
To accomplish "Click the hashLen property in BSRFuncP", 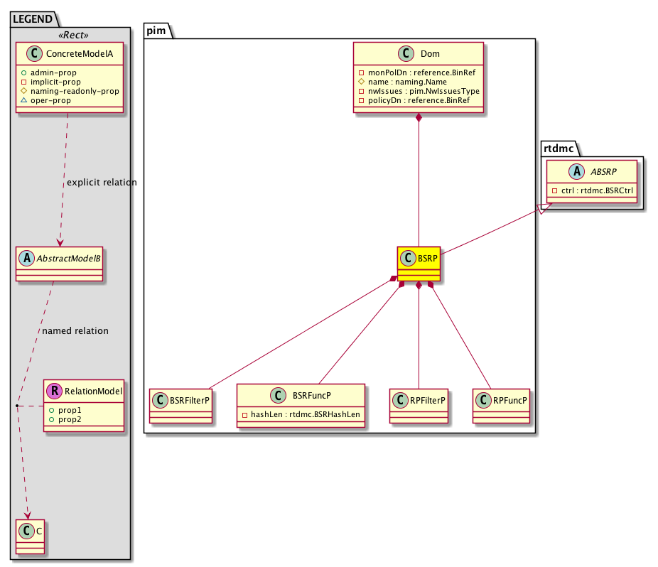I will coord(301,414).
